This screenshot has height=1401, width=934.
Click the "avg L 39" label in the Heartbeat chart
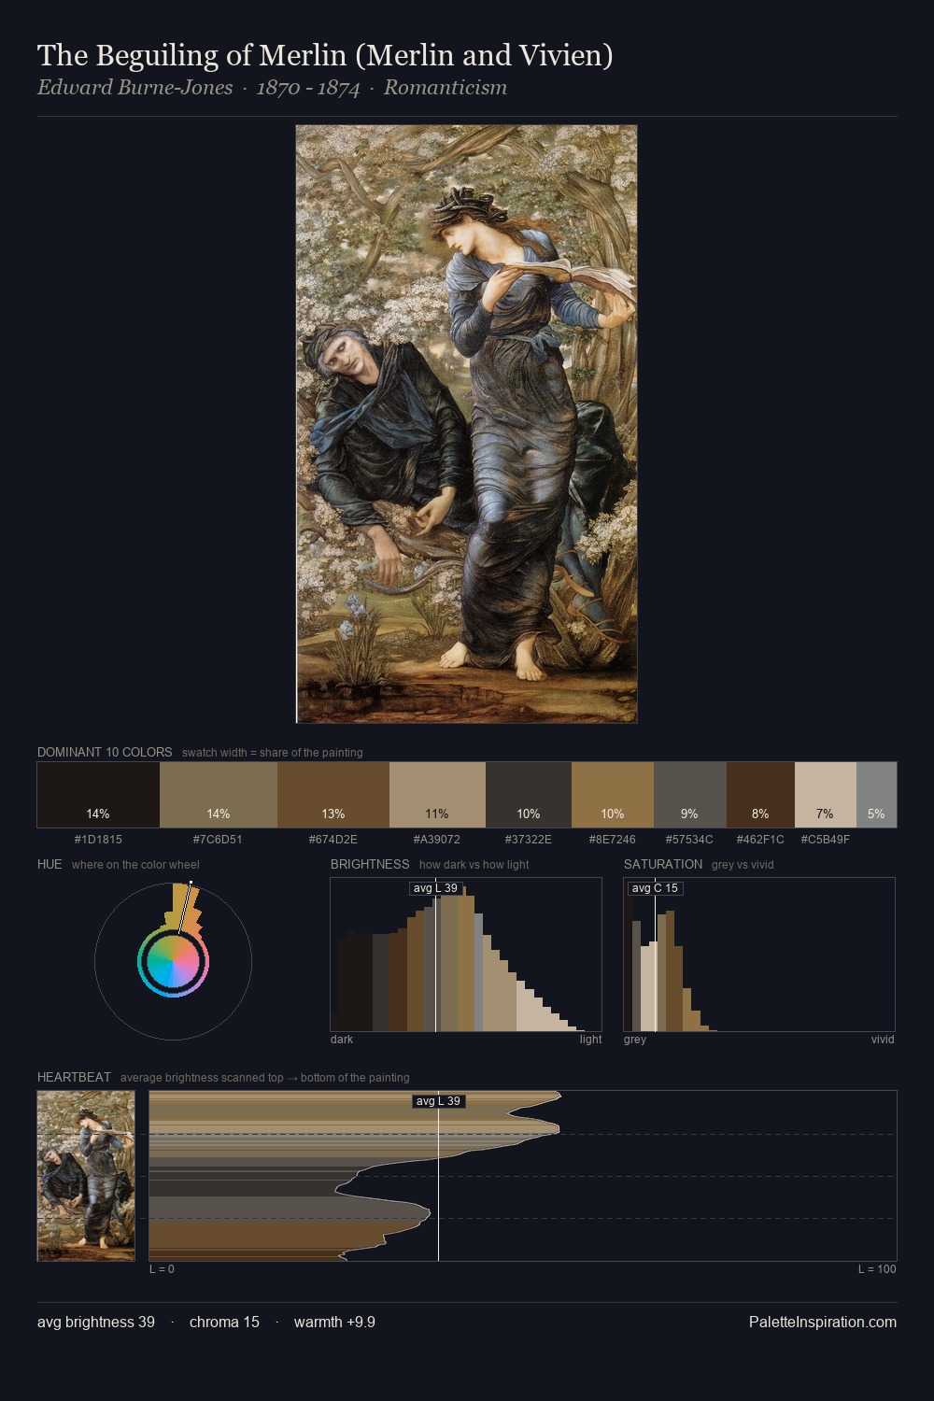tap(439, 1101)
